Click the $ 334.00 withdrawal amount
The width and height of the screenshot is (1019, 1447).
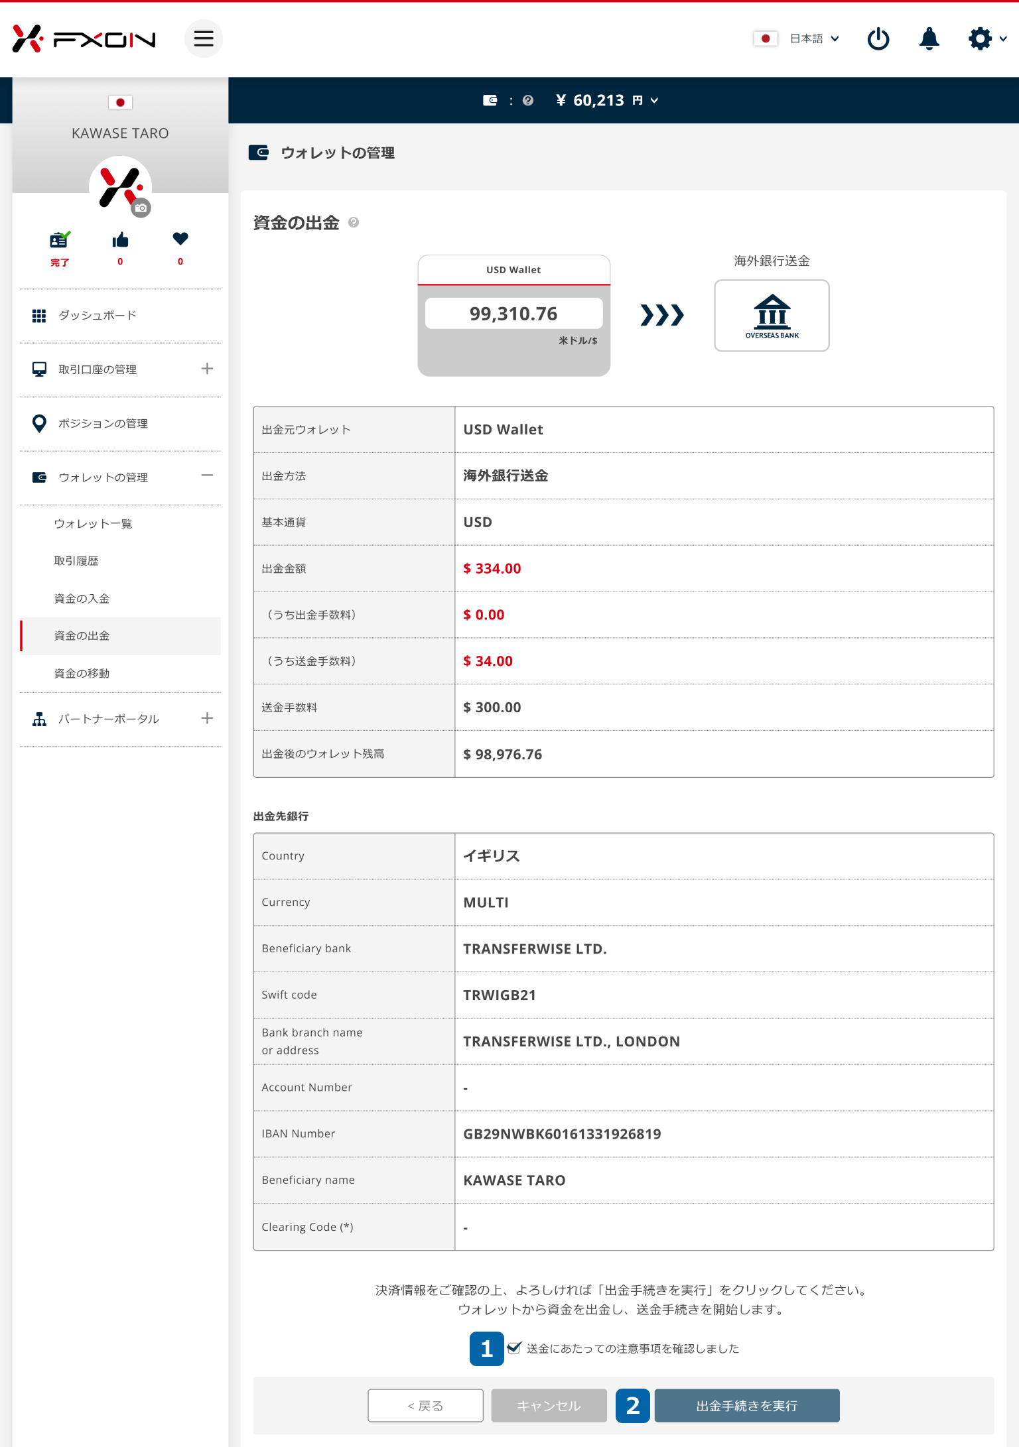point(492,568)
